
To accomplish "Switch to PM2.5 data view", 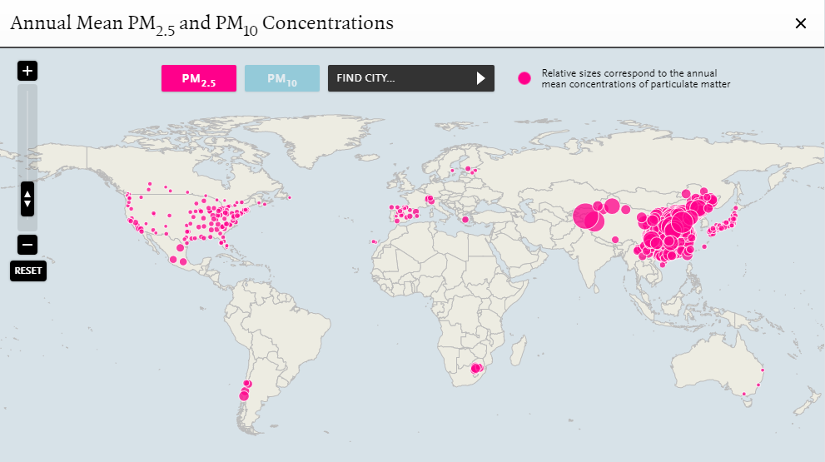I will [x=199, y=78].
